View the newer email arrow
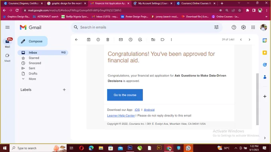The height and width of the screenshot is (152, 271). pos(241,39)
